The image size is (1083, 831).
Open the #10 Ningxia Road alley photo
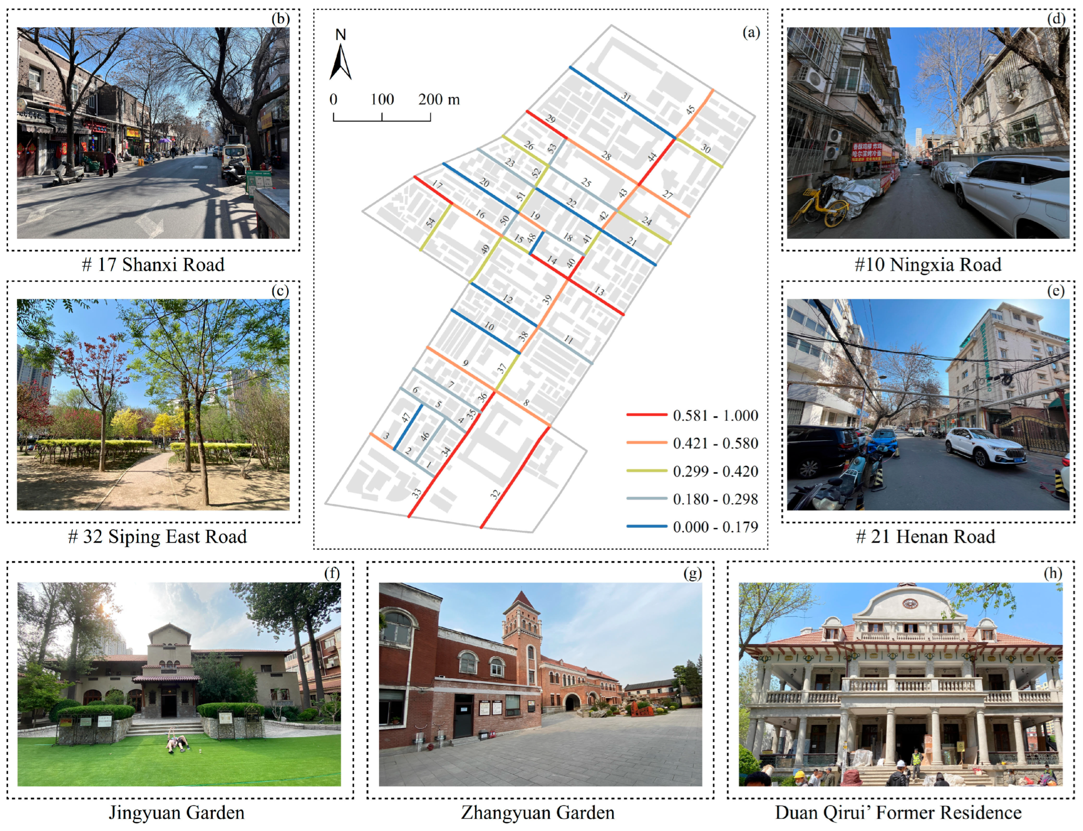pos(928,132)
